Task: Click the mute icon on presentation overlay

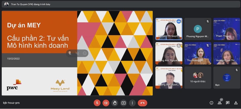Action: (77, 53)
